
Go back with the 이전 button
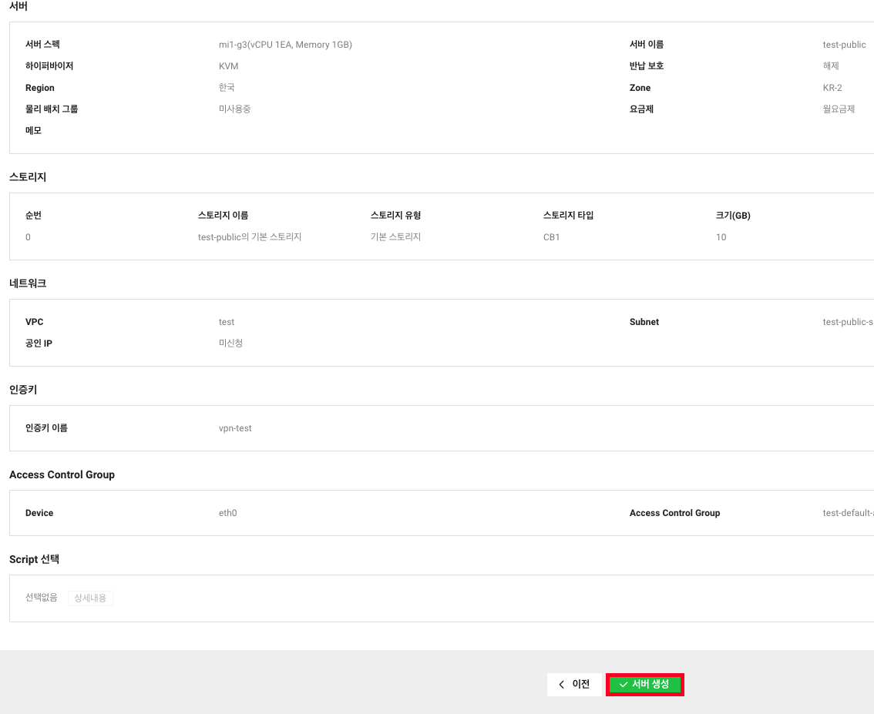(x=575, y=684)
